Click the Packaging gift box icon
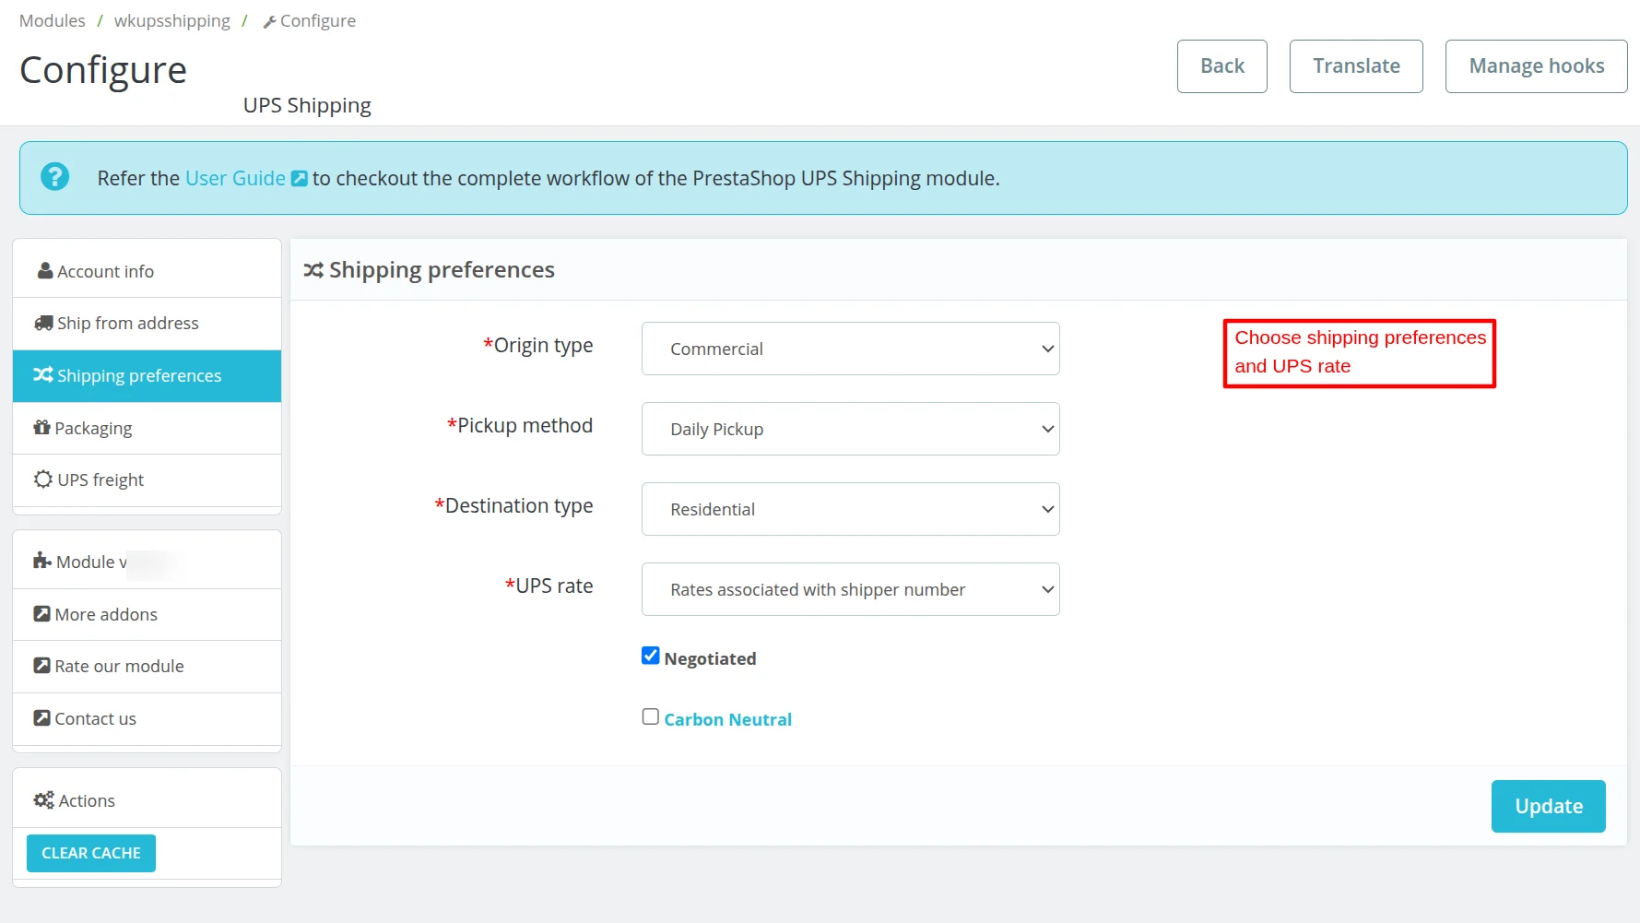The width and height of the screenshot is (1640, 923). click(41, 428)
